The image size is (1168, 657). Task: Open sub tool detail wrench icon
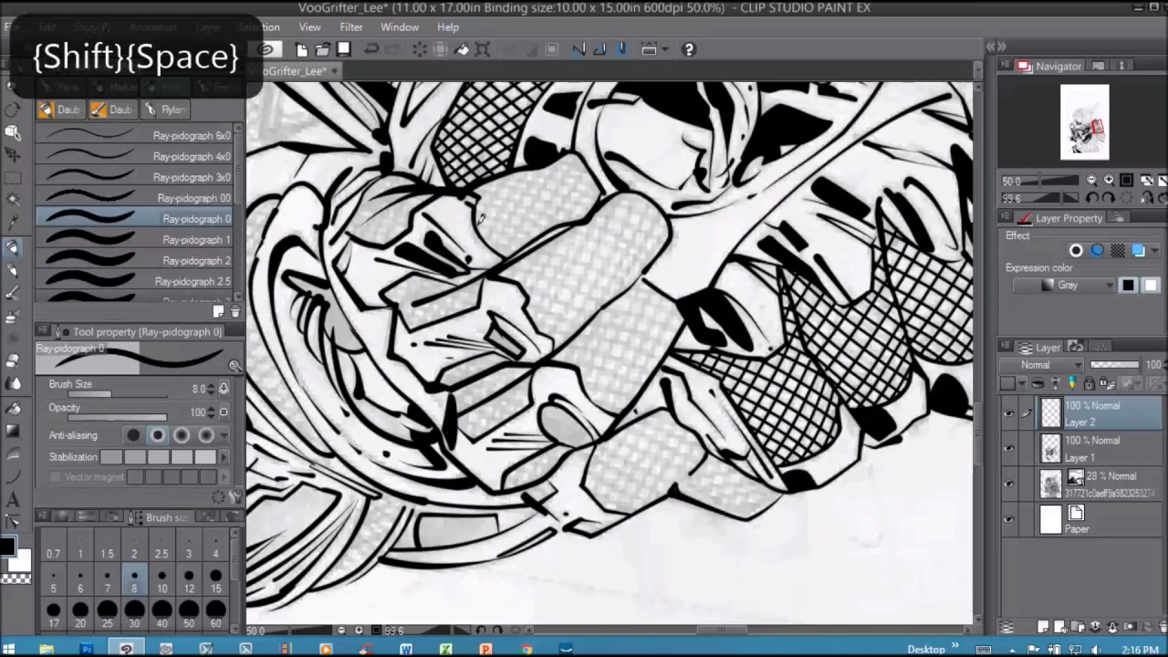point(235,496)
